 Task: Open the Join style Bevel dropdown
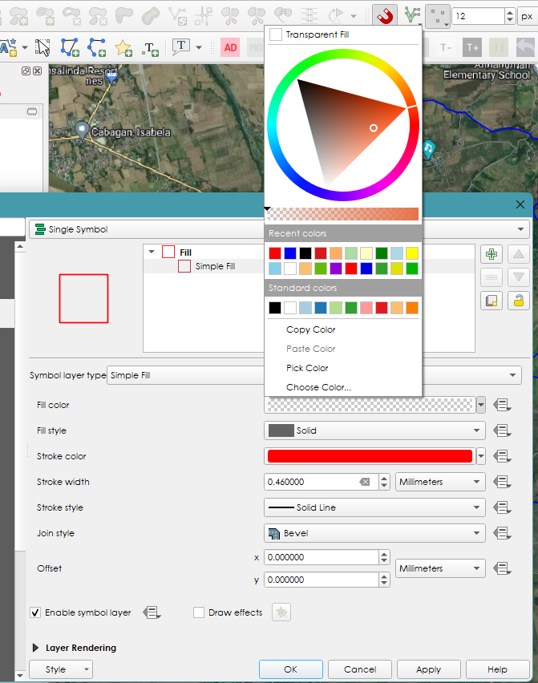[x=374, y=533]
